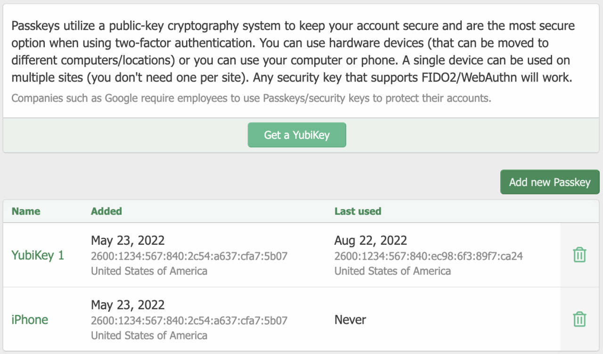Click the iPhone Never last used text
The width and height of the screenshot is (603, 354).
point(350,320)
